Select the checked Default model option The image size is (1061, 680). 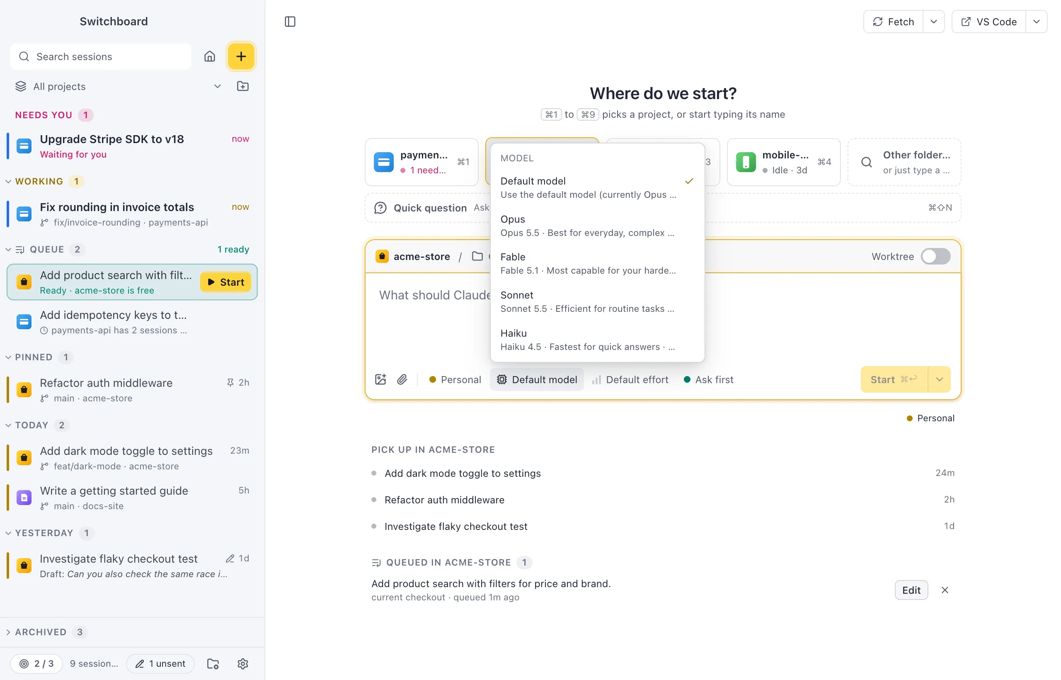597,188
